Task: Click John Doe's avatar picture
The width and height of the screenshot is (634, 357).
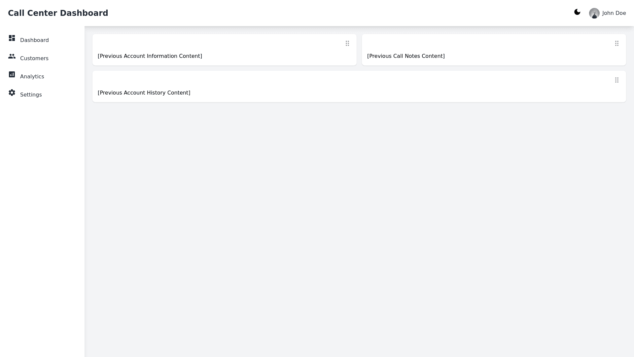Action: (594, 13)
